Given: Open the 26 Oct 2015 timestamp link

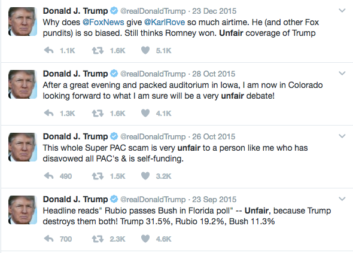Looking at the screenshot, I should (x=214, y=136).
